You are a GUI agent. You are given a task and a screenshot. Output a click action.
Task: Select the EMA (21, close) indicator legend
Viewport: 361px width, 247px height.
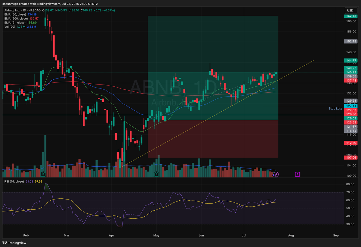[x=15, y=23]
